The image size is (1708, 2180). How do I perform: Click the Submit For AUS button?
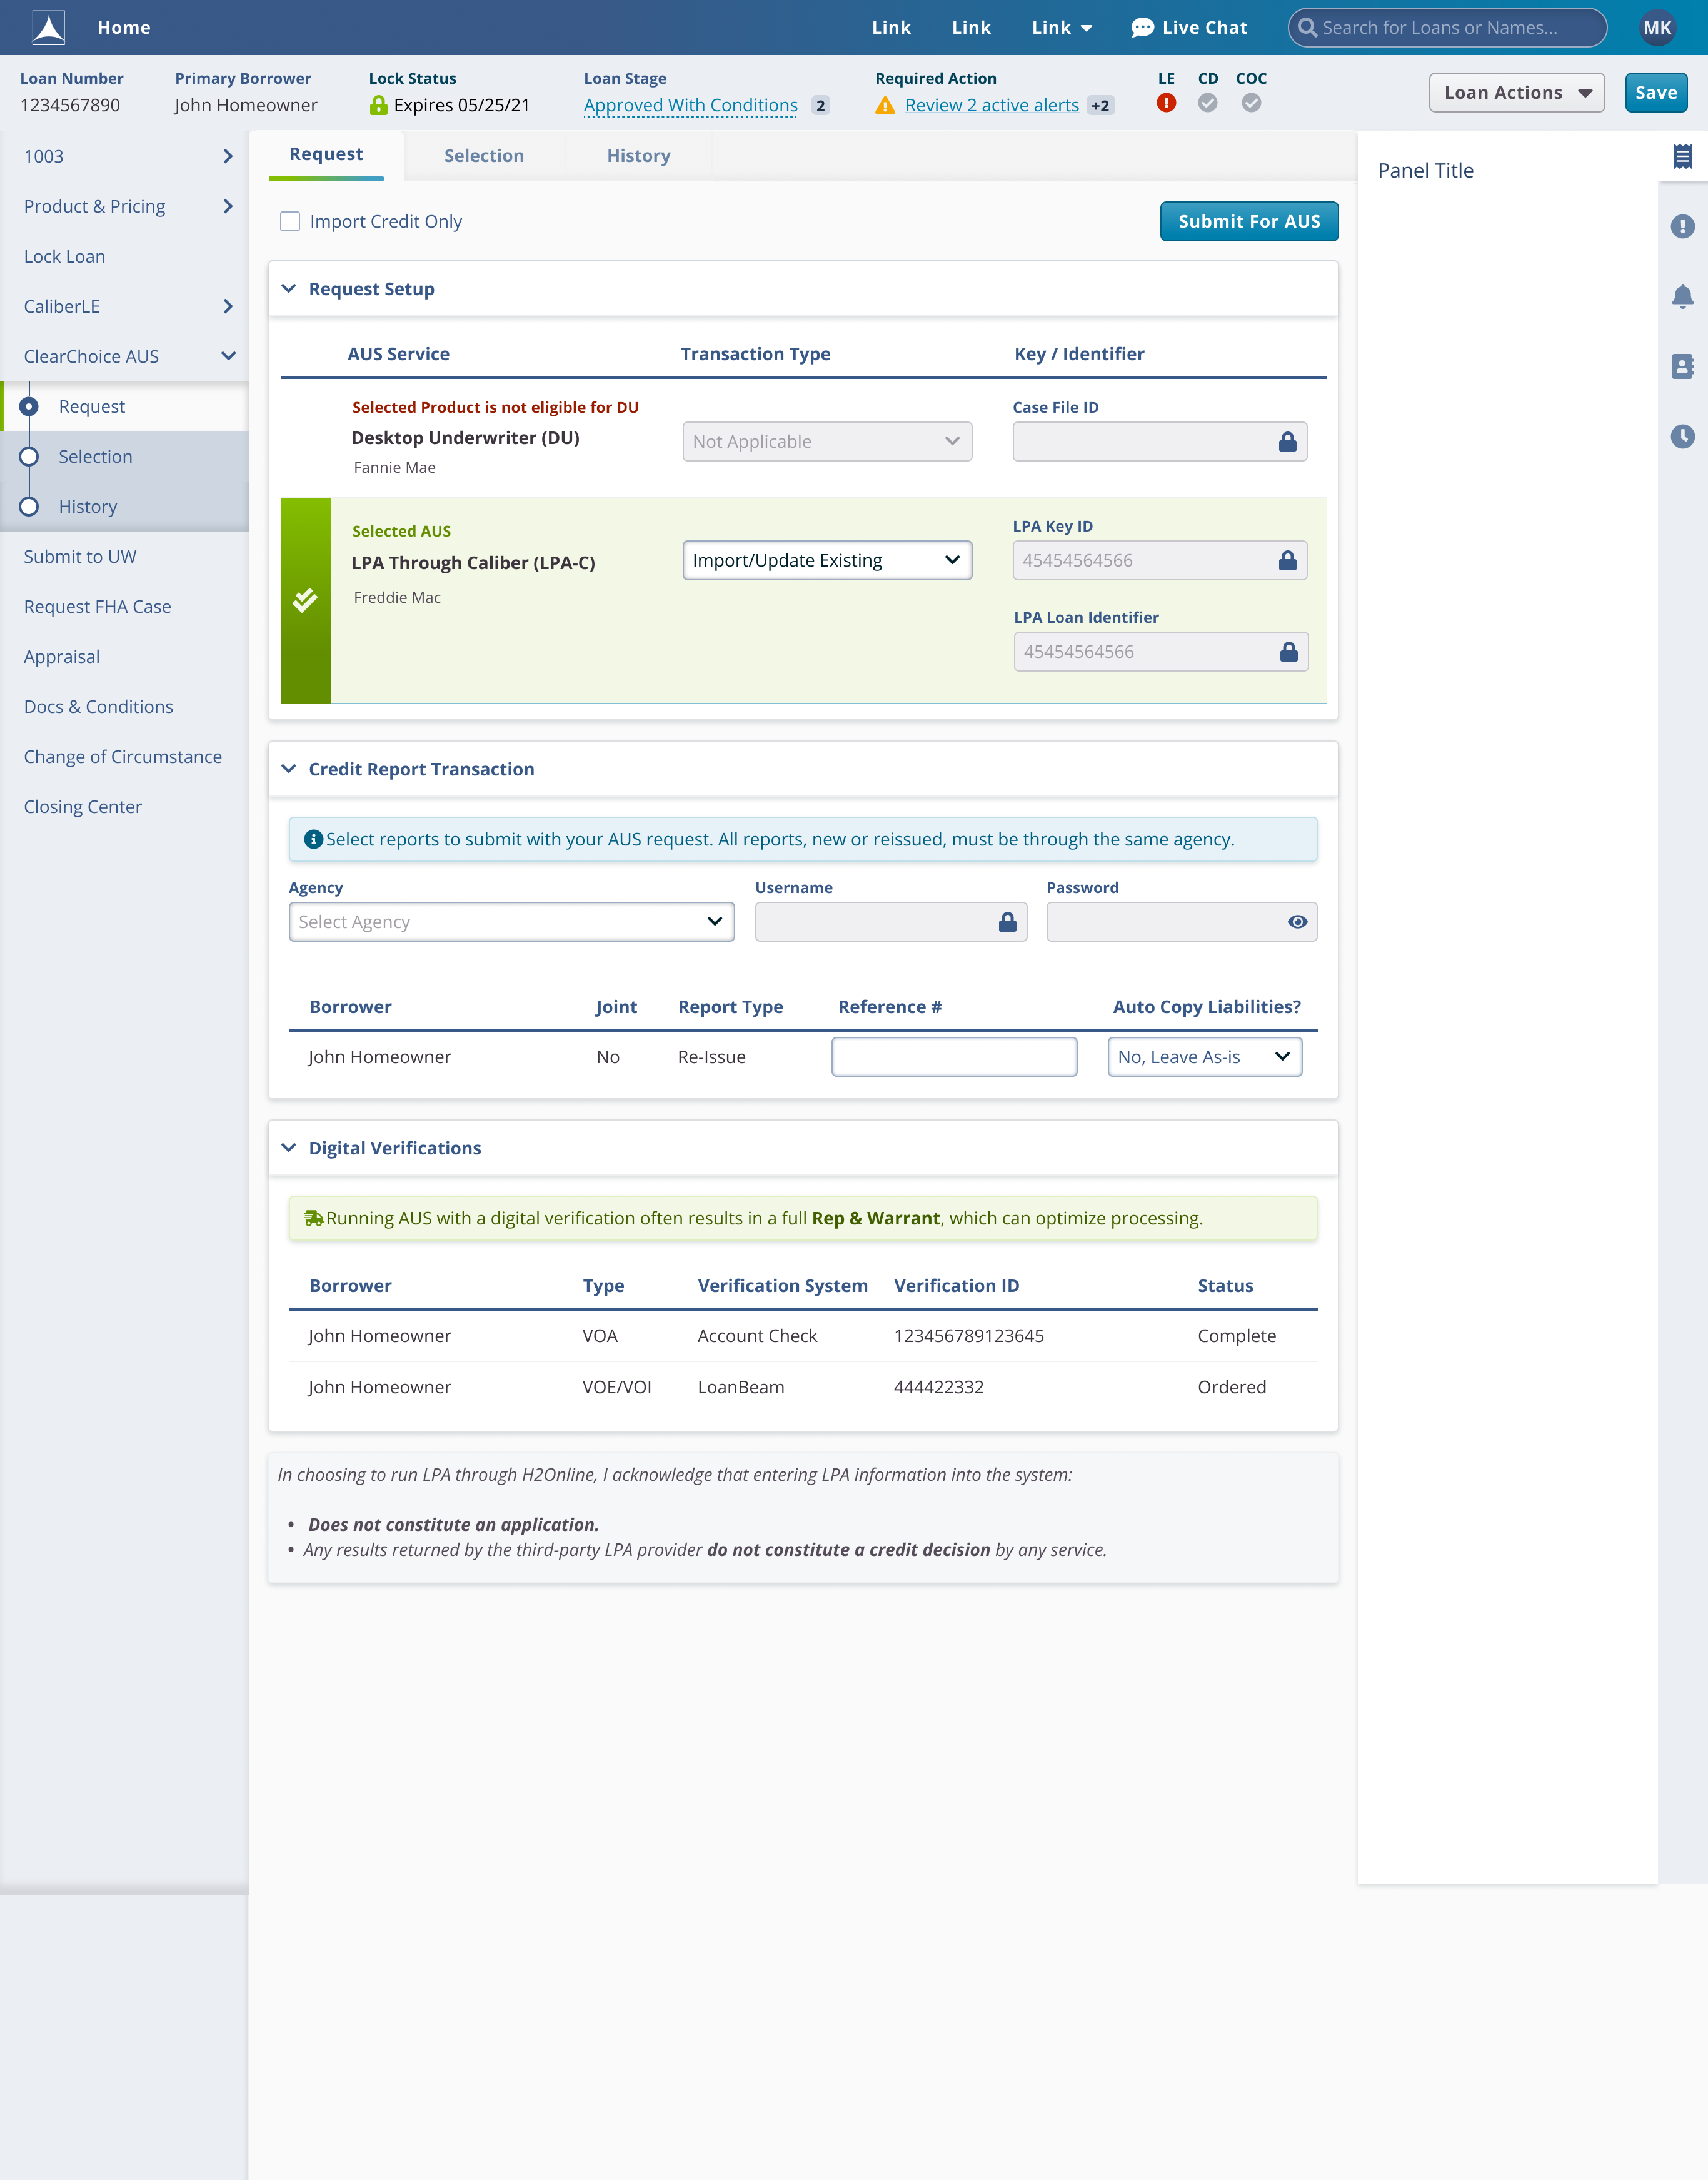1248,222
